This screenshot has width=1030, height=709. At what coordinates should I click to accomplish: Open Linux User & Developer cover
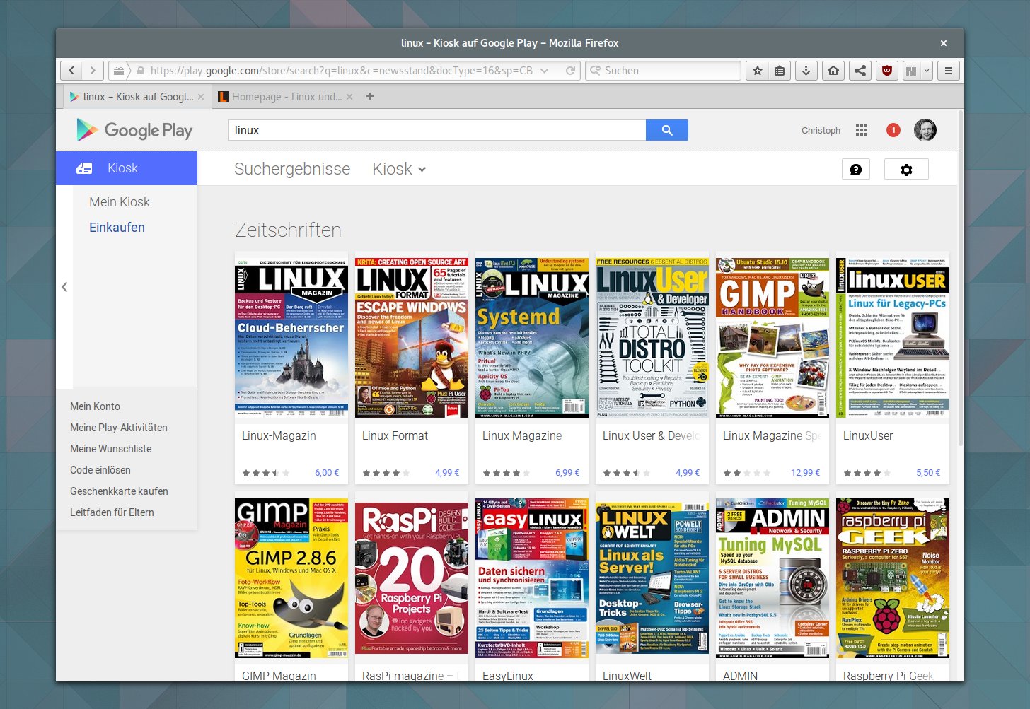click(x=652, y=337)
